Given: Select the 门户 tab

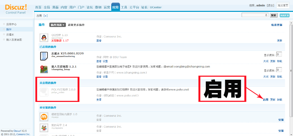Looking at the screenshot, I should point(81,7).
